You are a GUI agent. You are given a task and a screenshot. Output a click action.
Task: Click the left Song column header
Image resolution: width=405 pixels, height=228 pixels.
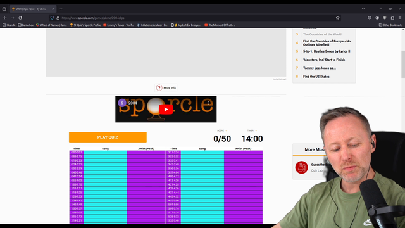point(106,149)
